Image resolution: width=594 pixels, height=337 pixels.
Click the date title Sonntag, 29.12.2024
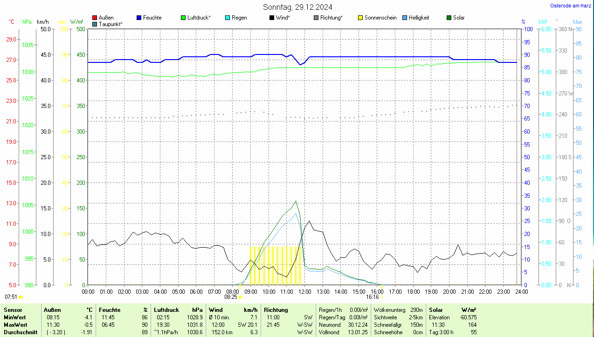tap(297, 7)
